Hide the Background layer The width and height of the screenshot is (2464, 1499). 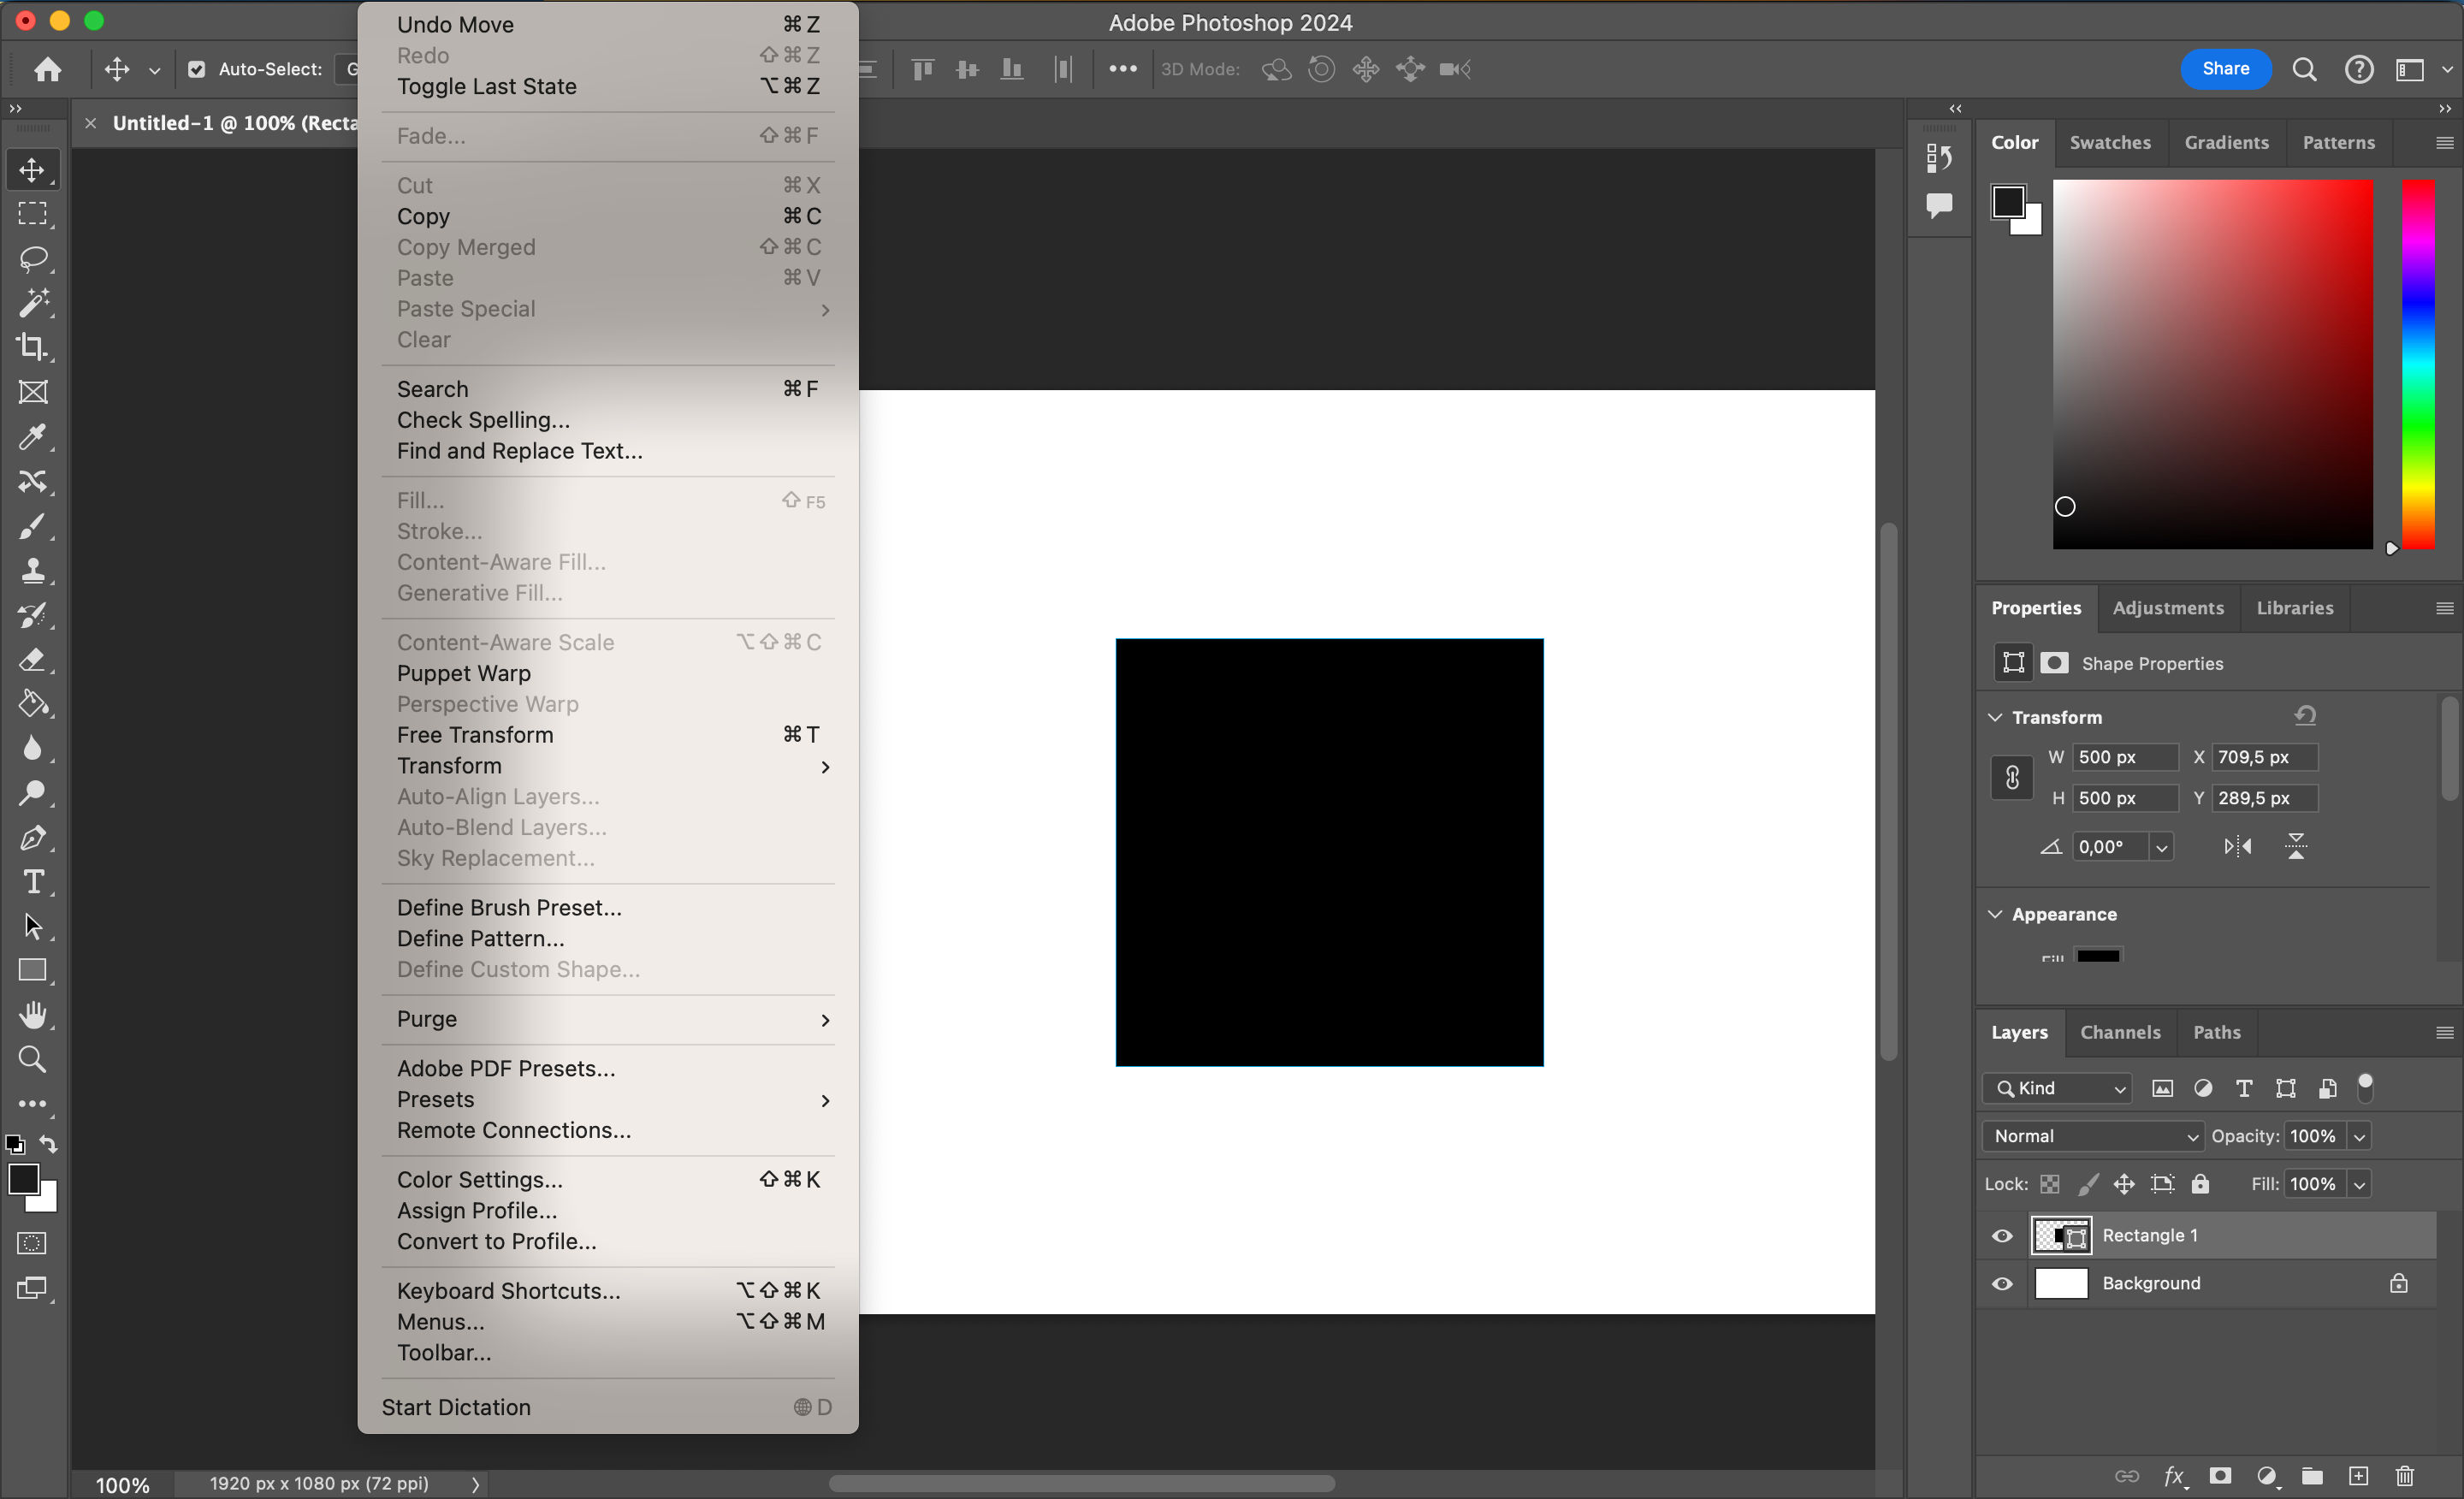coord(2001,1283)
